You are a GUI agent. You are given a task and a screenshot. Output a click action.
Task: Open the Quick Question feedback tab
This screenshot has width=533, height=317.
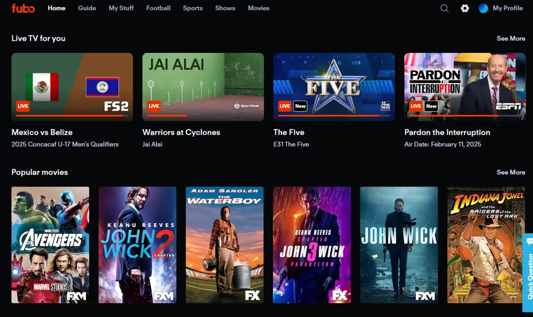click(528, 273)
